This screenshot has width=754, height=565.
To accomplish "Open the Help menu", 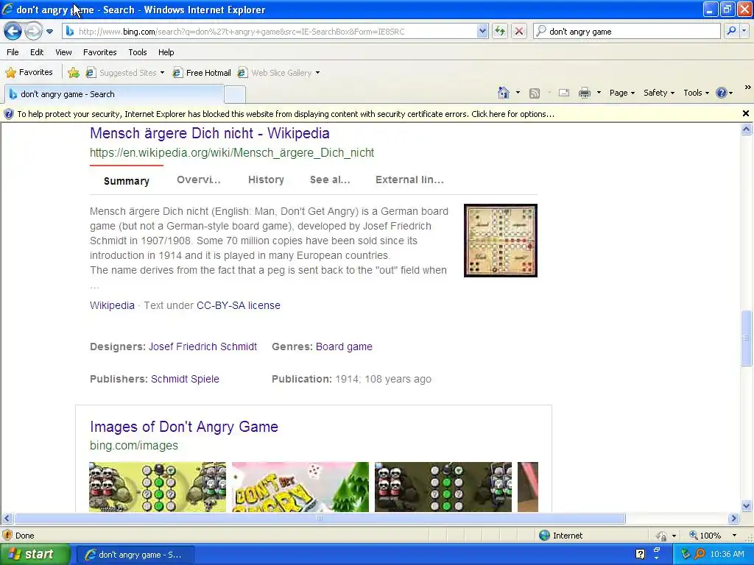I will tap(166, 52).
